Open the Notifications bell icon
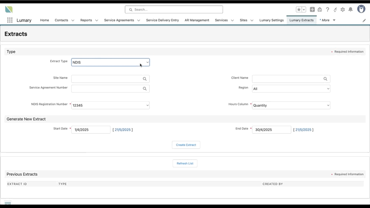This screenshot has height=208, width=370. click(x=350, y=10)
